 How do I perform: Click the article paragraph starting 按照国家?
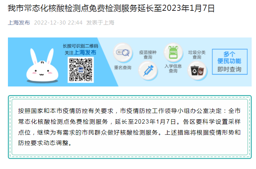(x=130, y=127)
